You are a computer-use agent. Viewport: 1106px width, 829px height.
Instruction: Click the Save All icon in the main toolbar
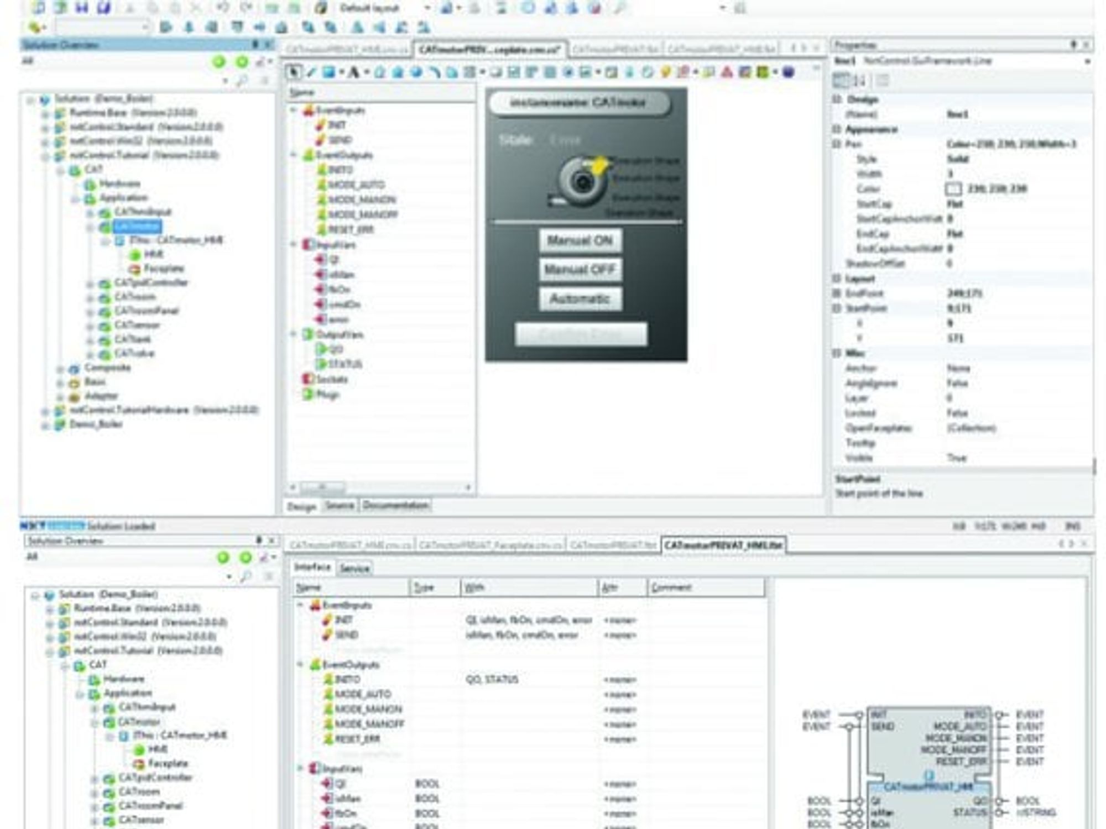[104, 8]
